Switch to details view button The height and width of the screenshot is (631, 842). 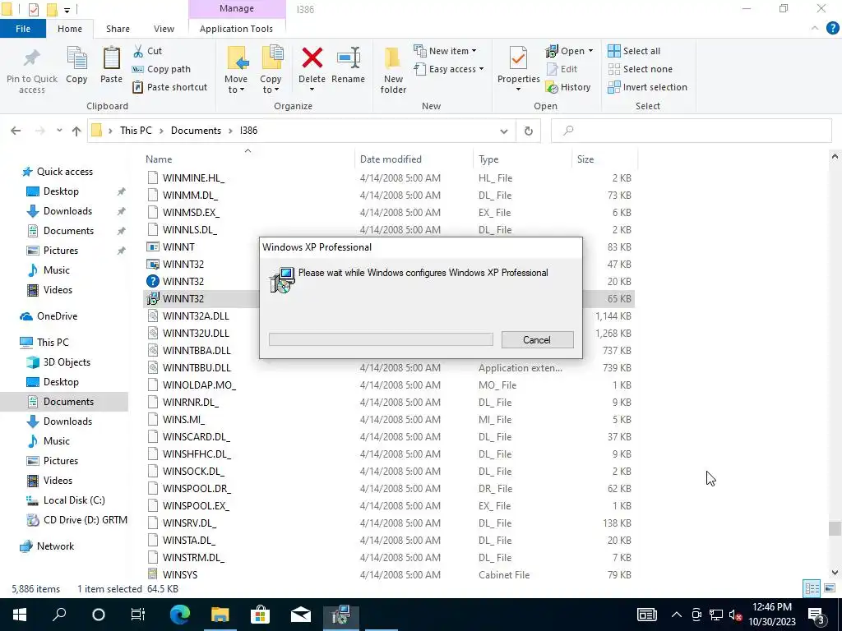(x=812, y=588)
